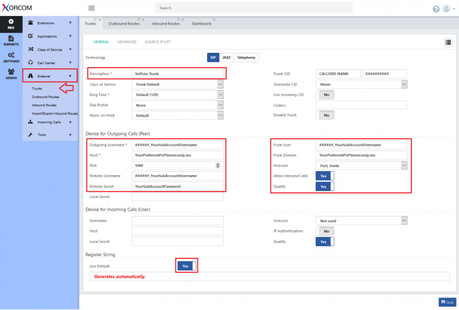Screen dimensions: 459x310
Task: Open Inbound Routes in sidebar
Action: [x=44, y=105]
